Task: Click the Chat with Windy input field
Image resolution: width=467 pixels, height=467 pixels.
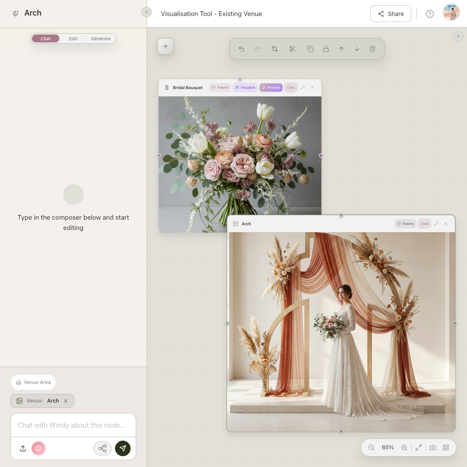Action: pos(73,425)
